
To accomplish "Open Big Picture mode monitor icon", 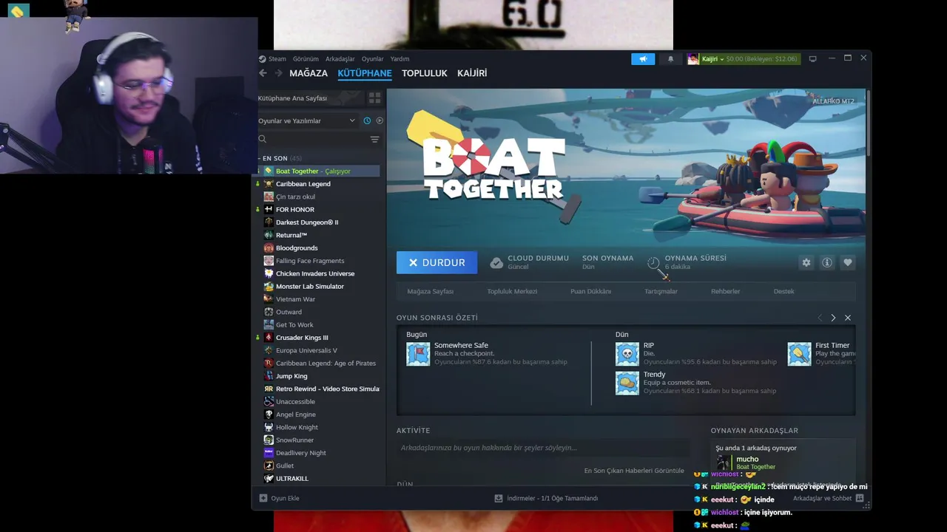I will click(x=812, y=59).
